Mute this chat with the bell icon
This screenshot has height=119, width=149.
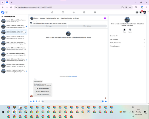(125, 30)
